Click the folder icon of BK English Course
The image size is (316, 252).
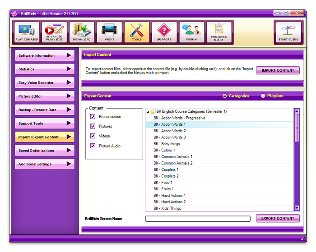coord(153,111)
